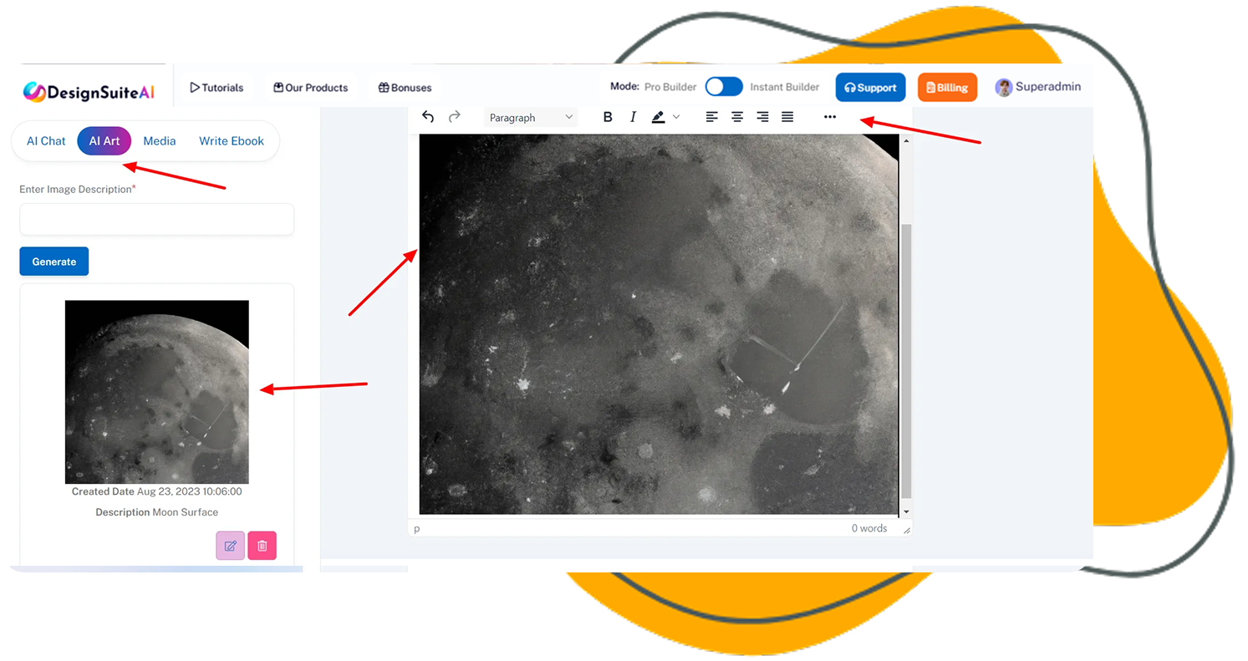
Task: Click the large moon image in editor
Action: (659, 324)
